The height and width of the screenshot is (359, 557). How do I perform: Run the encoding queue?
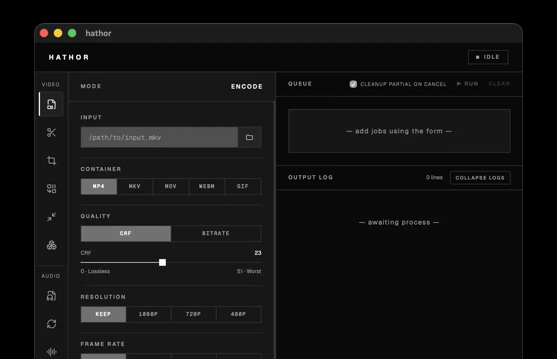point(467,84)
